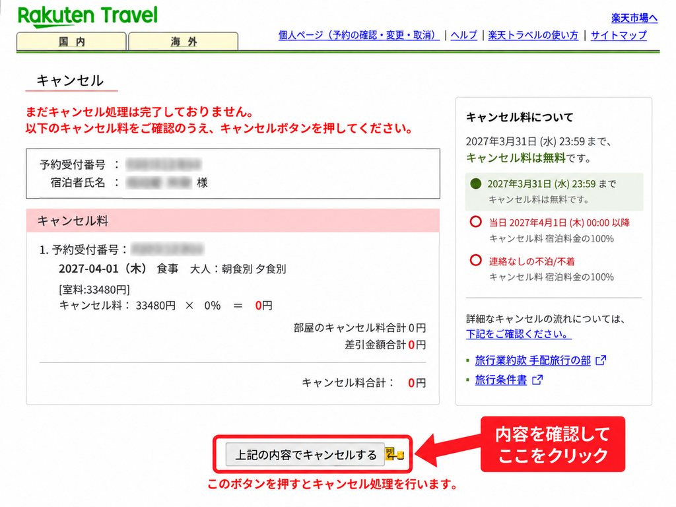Click the キャンセル料について heading
This screenshot has width=676, height=507.
point(520,118)
